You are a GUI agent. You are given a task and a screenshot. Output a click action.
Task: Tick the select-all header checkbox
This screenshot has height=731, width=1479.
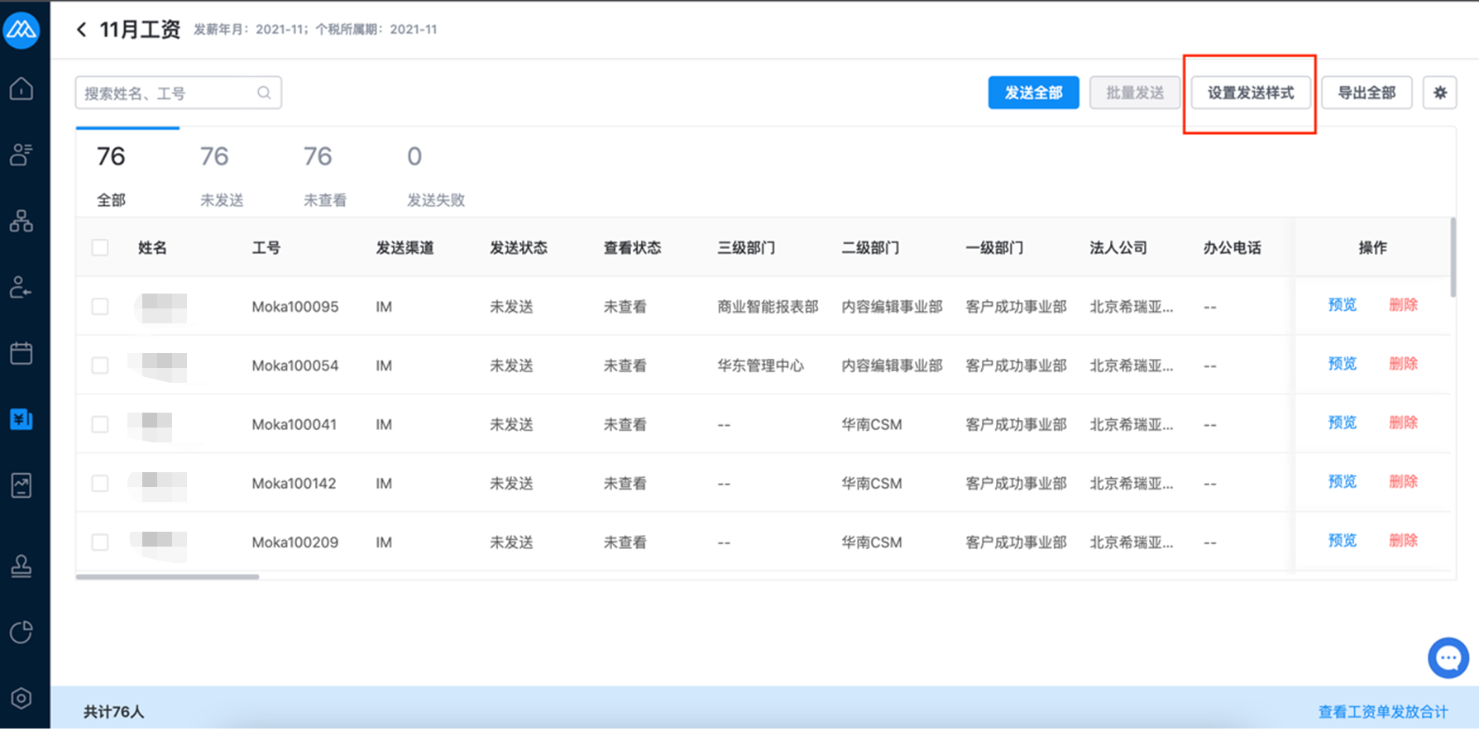click(100, 247)
